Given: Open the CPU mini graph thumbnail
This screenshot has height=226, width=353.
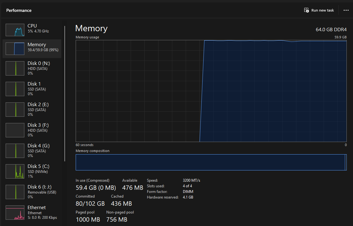Looking at the screenshot, I should pos(15,30).
